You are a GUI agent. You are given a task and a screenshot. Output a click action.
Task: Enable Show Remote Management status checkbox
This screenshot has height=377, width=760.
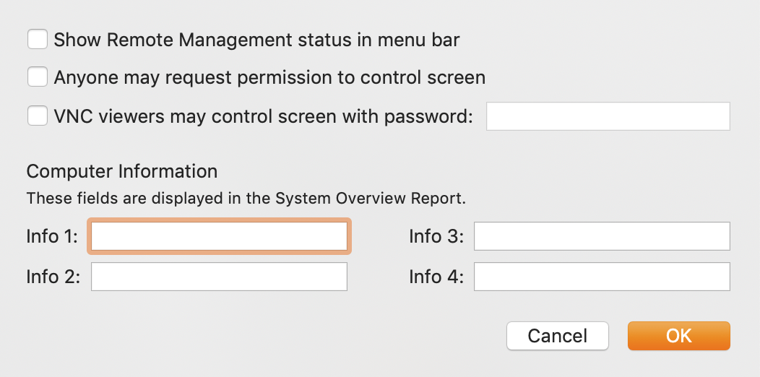pyautogui.click(x=38, y=39)
